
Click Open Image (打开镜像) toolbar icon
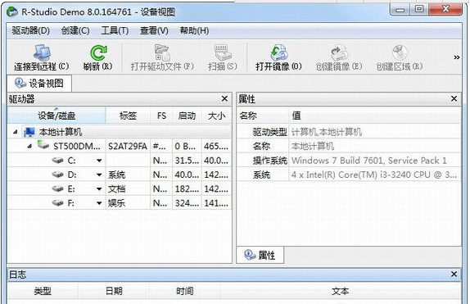tap(278, 52)
